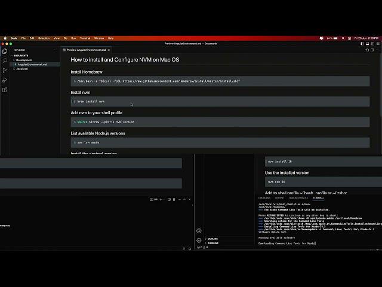Screen dimensions: 382x287
Task: Expand the TIMELINE section
Action: tap(213, 243)
